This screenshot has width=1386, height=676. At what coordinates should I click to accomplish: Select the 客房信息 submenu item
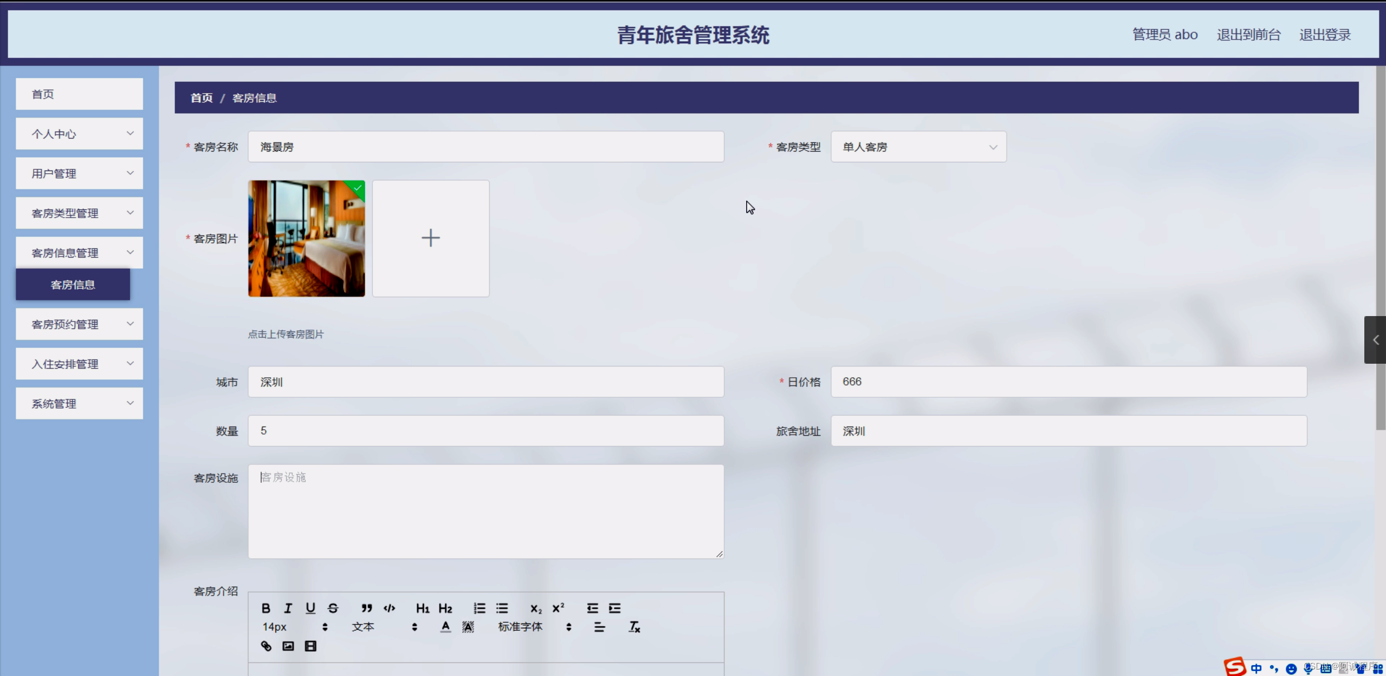point(73,285)
